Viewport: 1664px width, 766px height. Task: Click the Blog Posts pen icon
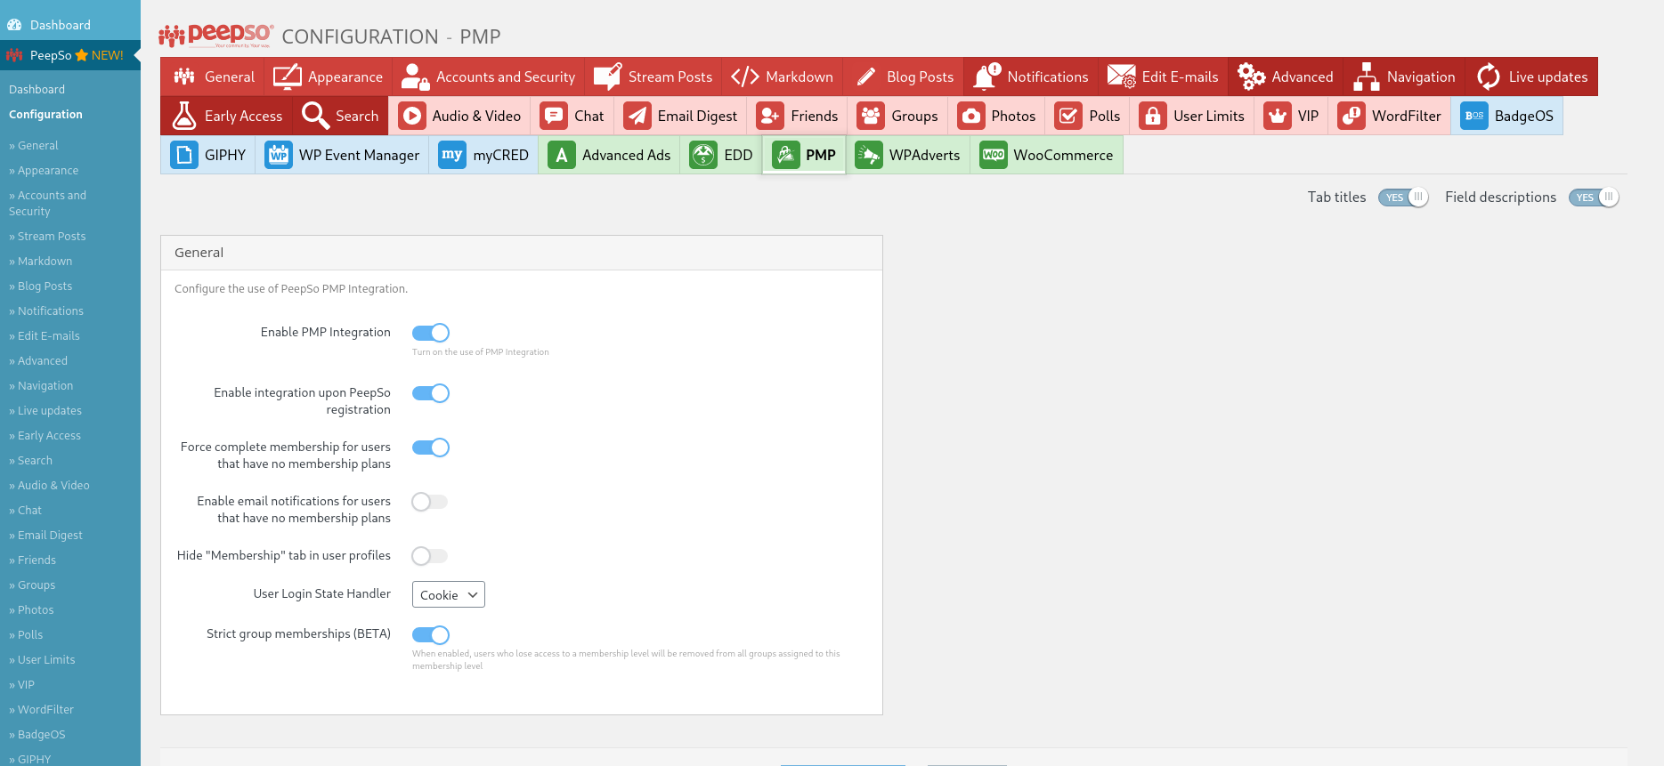[x=866, y=77]
